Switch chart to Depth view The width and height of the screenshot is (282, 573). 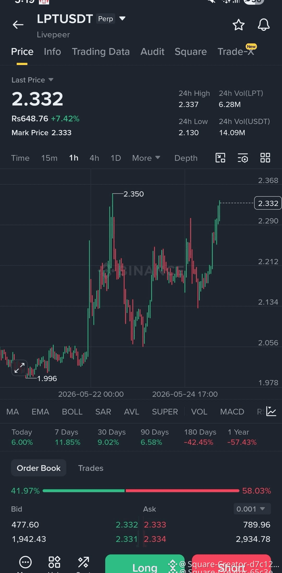click(x=186, y=158)
